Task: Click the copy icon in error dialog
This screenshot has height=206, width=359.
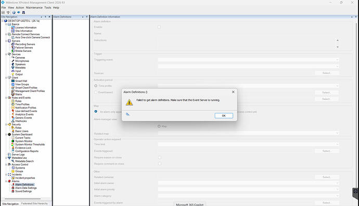Action: click(x=127, y=114)
